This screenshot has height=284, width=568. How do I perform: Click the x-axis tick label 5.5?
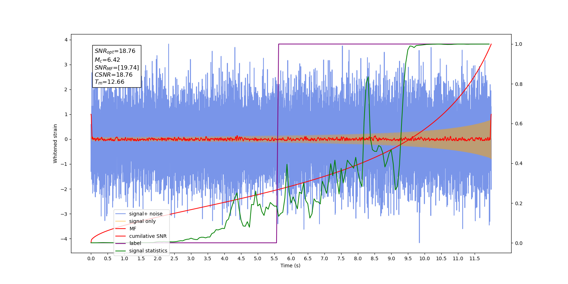tap(274, 258)
